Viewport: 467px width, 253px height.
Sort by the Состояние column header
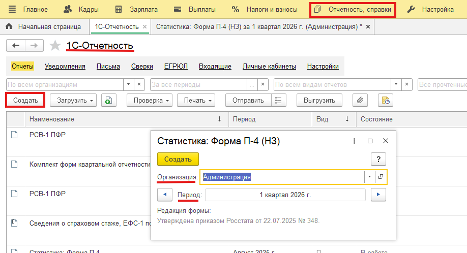click(412, 119)
